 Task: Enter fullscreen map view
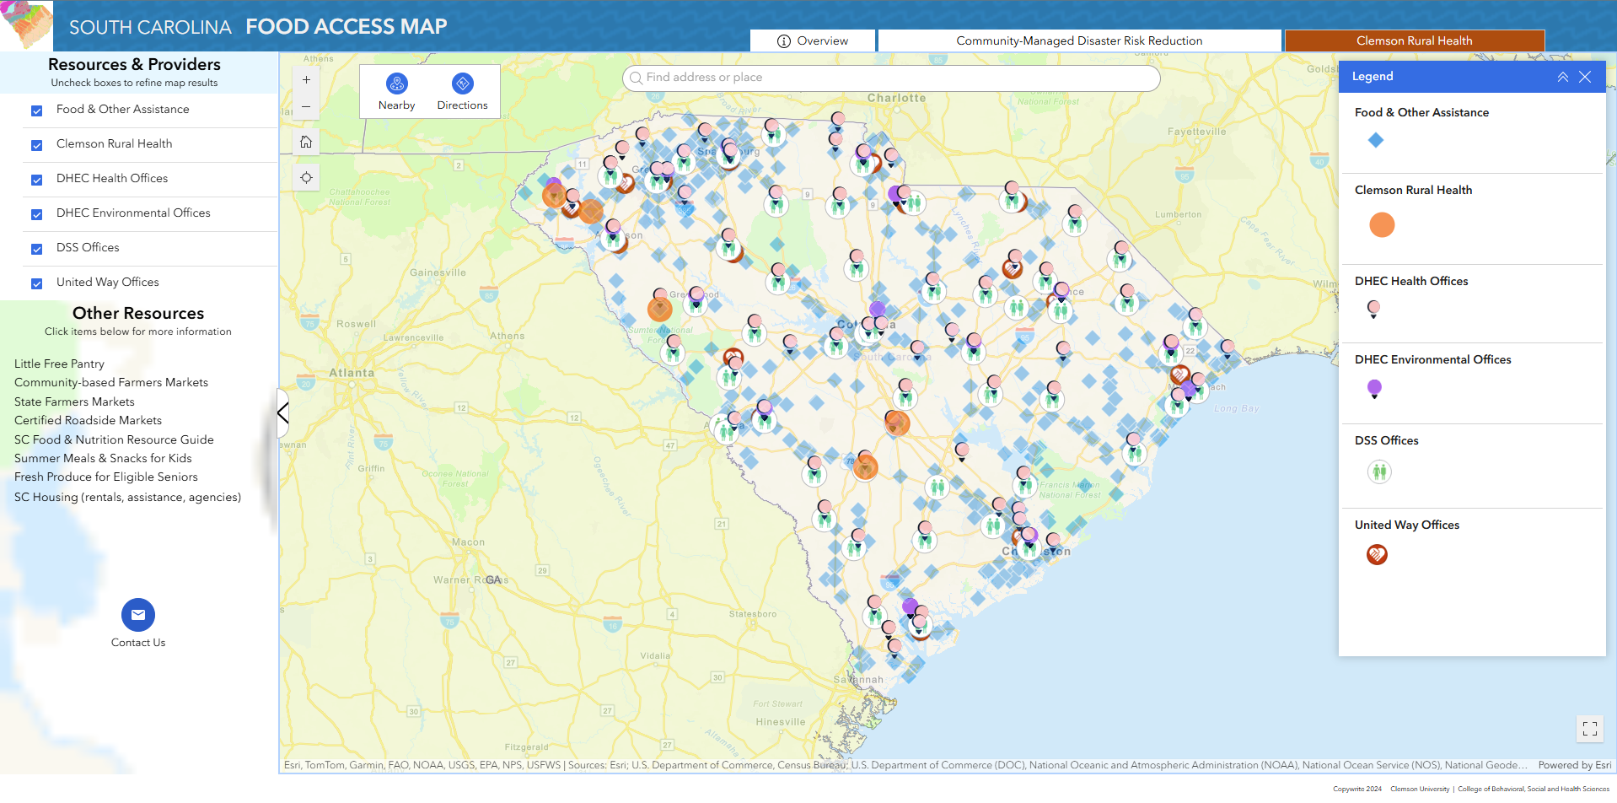[1590, 729]
